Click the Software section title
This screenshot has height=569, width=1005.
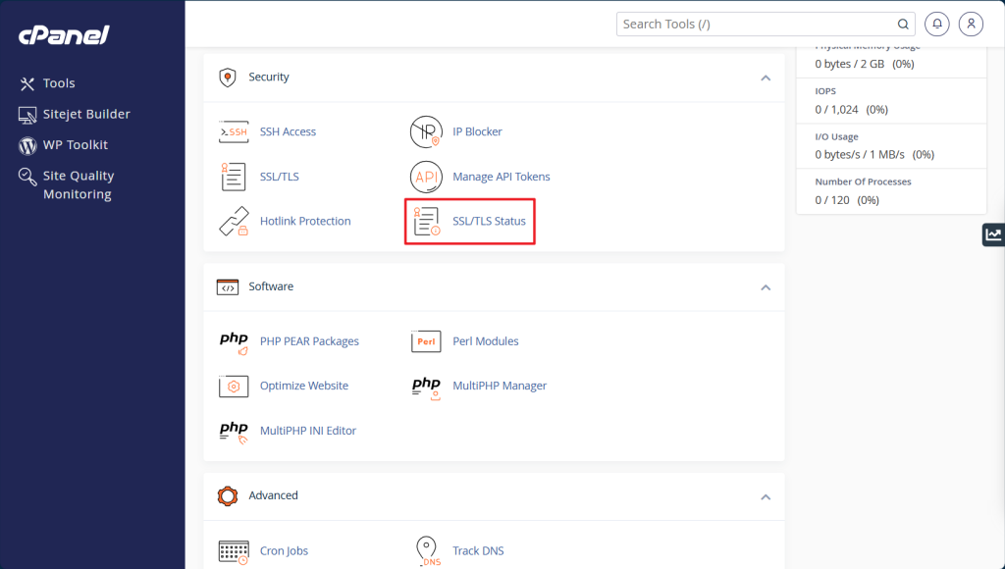coord(271,286)
